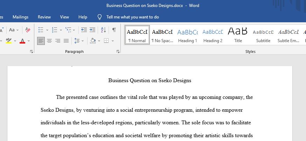This screenshot has height=141, width=306.
Task: Click the Sort A-Z icon
Action: [103, 30]
